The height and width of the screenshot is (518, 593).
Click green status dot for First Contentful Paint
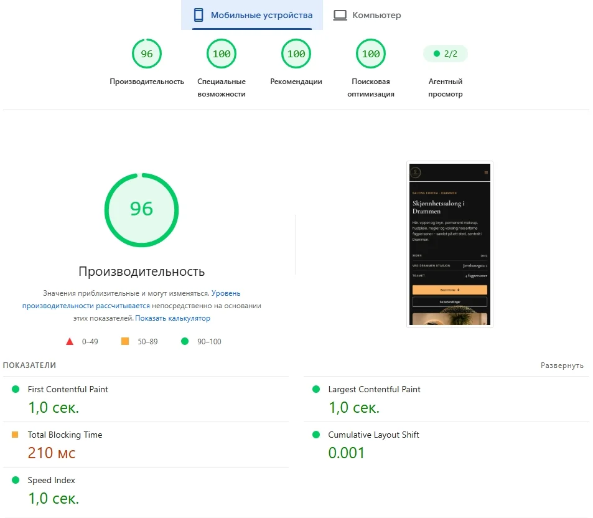(16, 389)
